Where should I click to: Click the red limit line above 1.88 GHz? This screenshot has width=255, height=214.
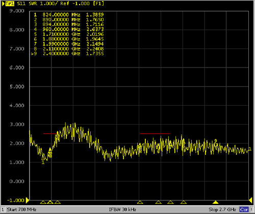[x=155, y=134]
